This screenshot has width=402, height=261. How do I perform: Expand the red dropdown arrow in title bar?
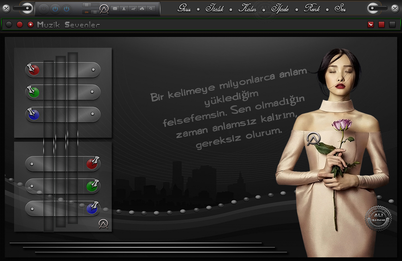tap(371, 24)
